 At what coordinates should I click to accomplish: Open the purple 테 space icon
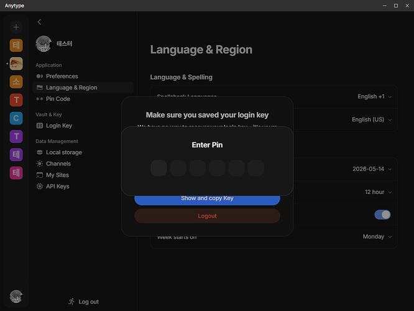point(16,155)
